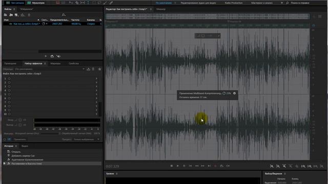Save effects rack preset icon
Image resolution: width=328 pixels, height=184 pixels.
click(x=89, y=69)
